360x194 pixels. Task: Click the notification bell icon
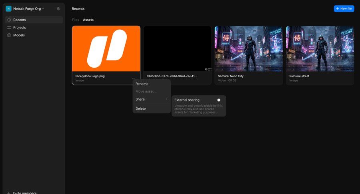point(58,8)
